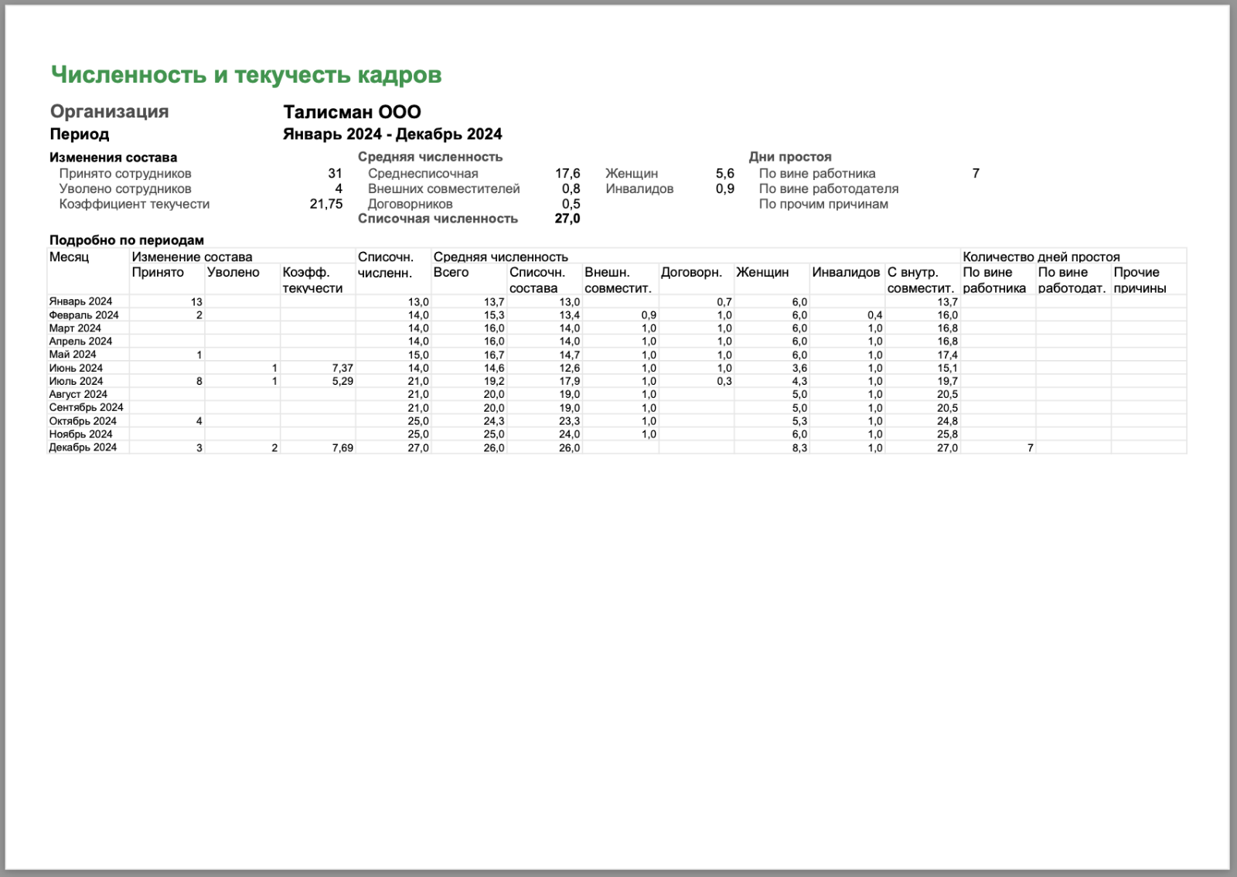1237x877 pixels.
Task: Select the turnover coefficient value 21,75
Action: click(325, 204)
